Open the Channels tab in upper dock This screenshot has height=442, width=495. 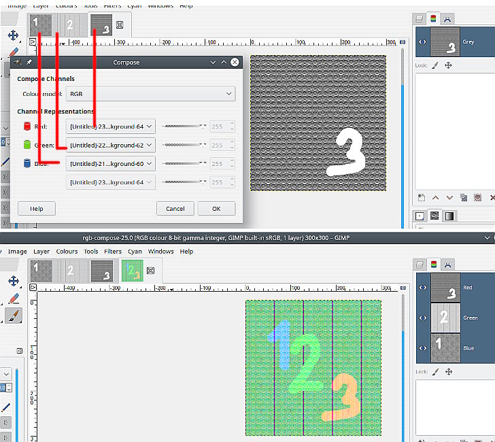click(x=433, y=19)
